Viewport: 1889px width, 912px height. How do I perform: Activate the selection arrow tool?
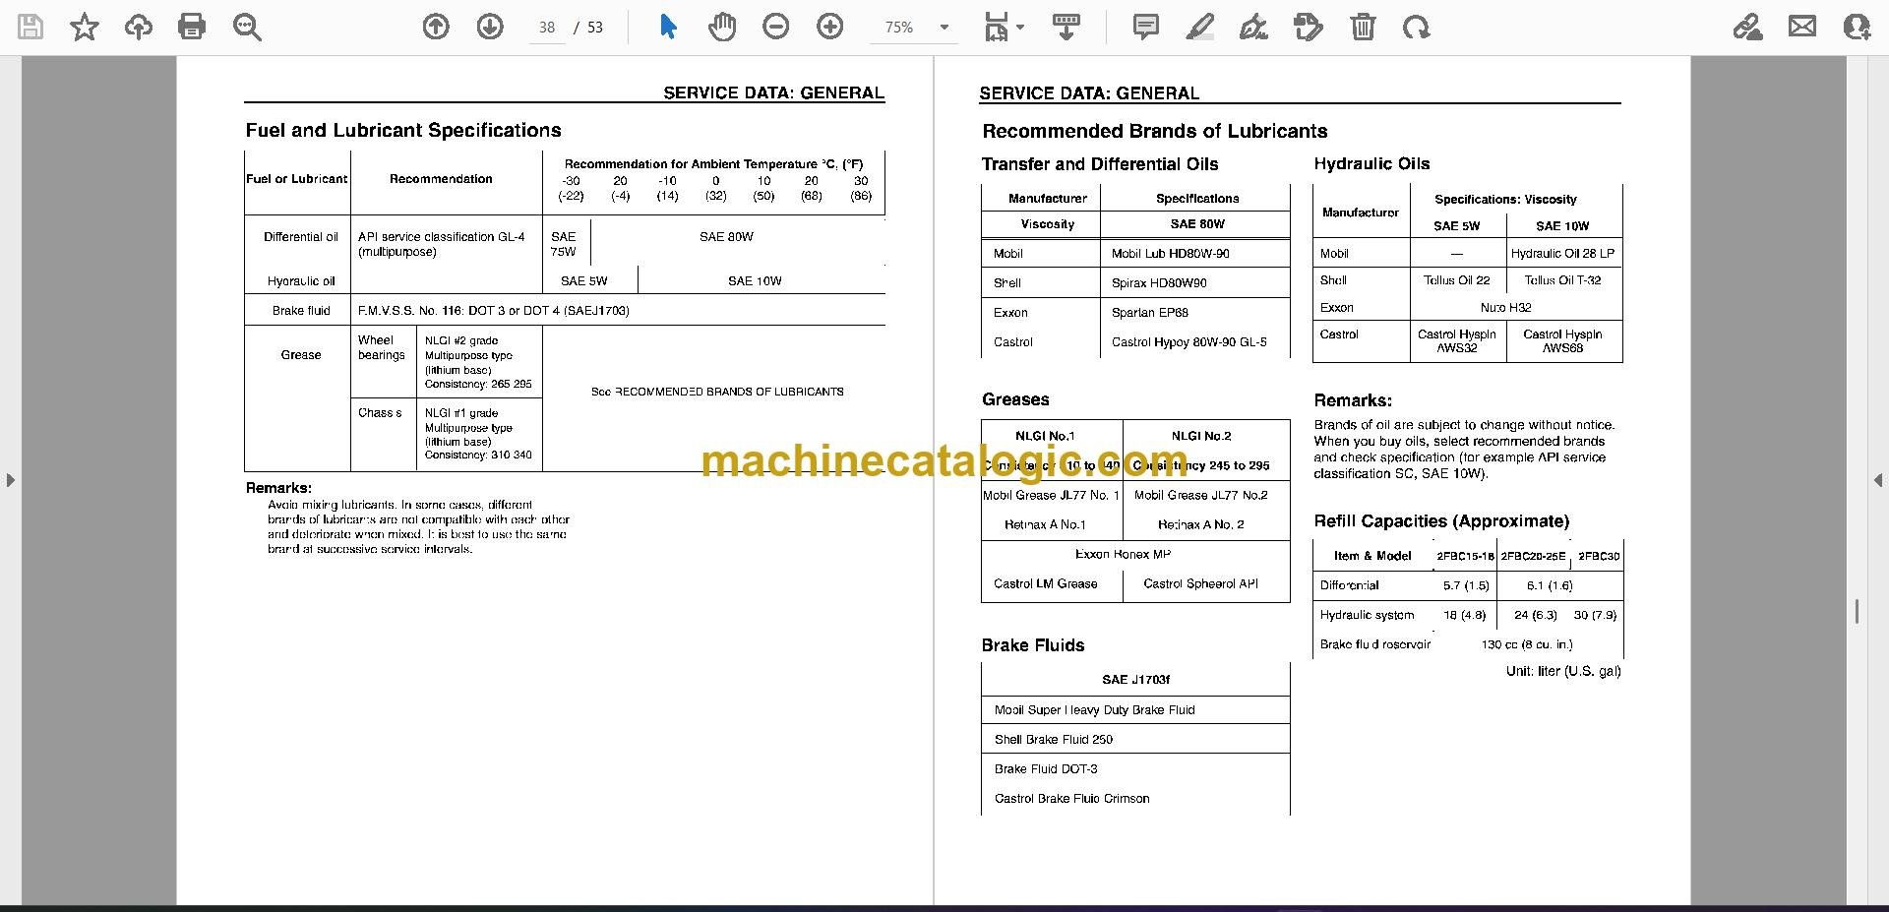point(668,28)
